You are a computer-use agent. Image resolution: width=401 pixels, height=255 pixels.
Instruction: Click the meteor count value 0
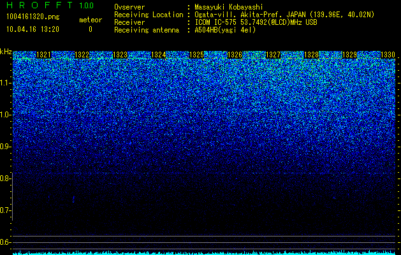[x=91, y=29]
